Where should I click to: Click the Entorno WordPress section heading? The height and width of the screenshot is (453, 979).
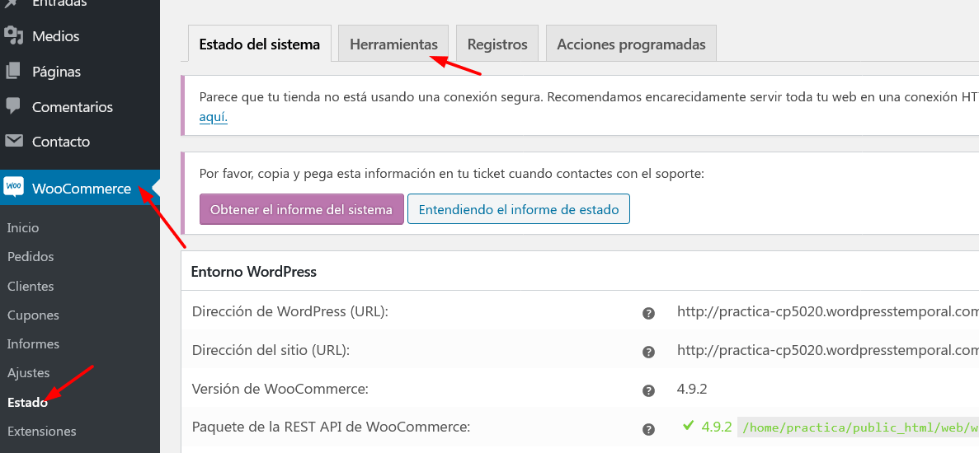point(253,272)
